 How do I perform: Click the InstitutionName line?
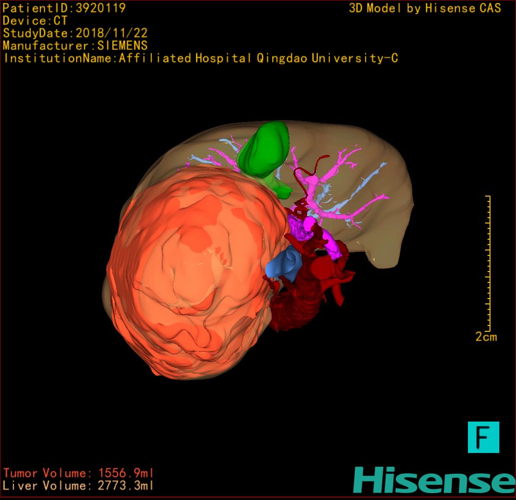pyautogui.click(x=201, y=58)
